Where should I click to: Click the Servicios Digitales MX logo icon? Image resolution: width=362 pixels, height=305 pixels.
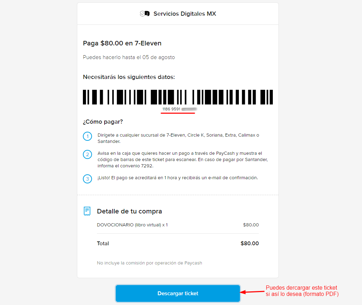[x=144, y=14]
